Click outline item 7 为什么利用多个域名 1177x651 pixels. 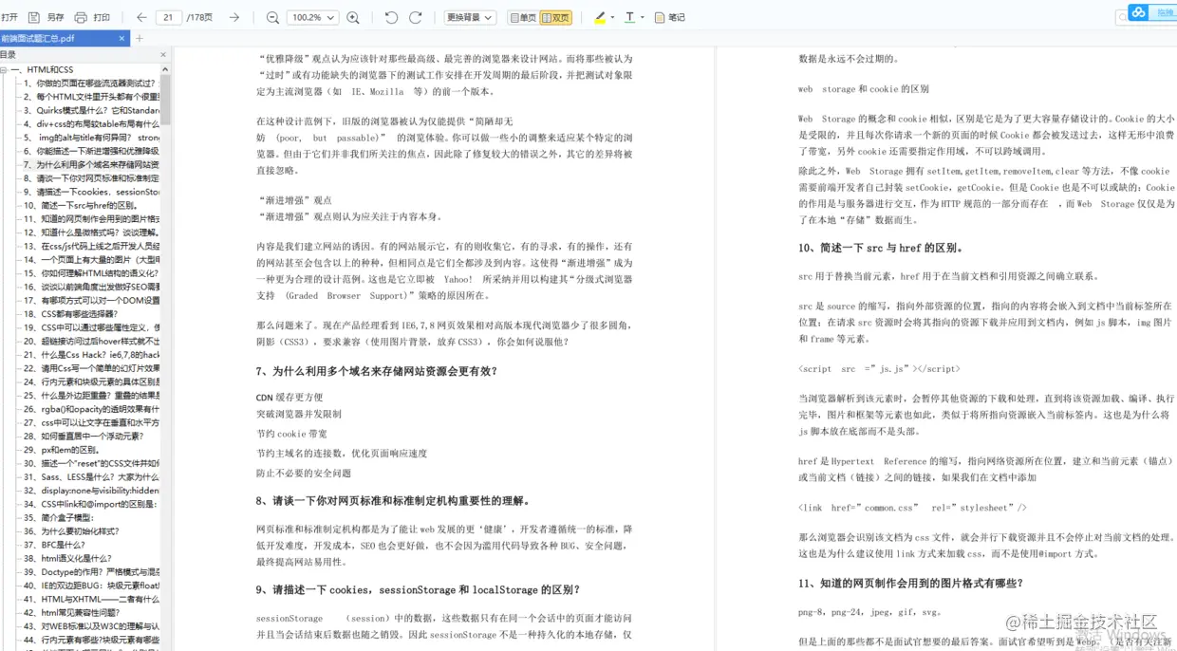pyautogui.click(x=91, y=164)
